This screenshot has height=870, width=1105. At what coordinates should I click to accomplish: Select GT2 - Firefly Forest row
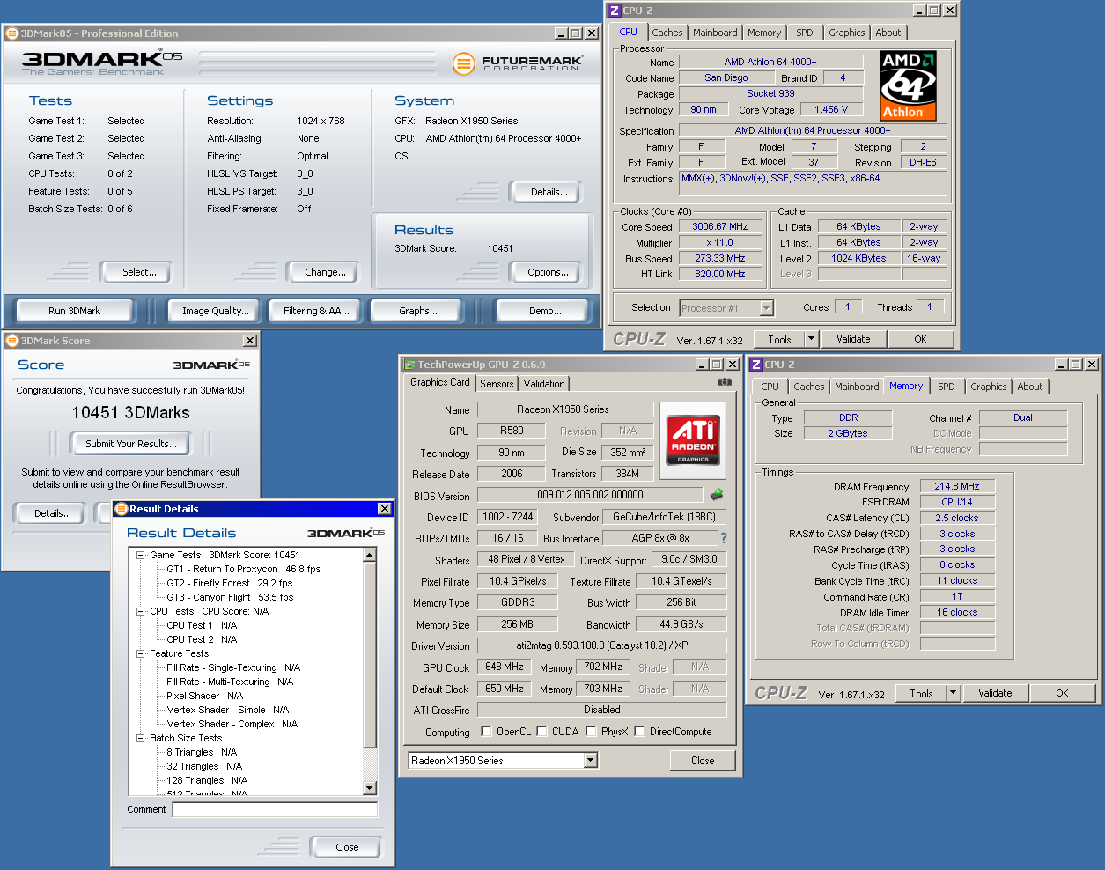coord(229,583)
